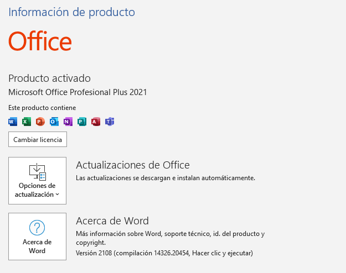Screen dimensions: 346x273
Task: Click the Versión 2108 build text
Action: click(164, 253)
